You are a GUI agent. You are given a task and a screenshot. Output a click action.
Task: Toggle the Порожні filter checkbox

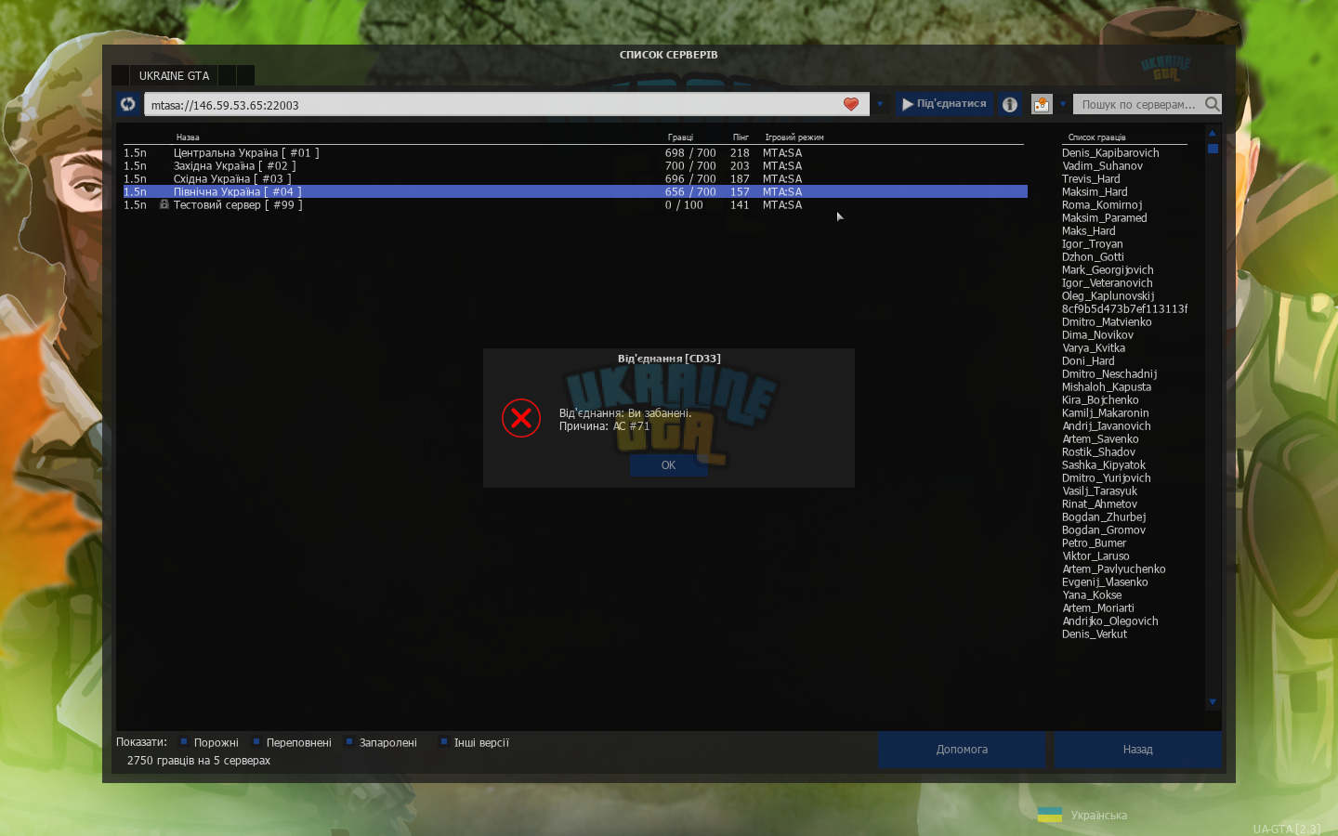click(184, 741)
